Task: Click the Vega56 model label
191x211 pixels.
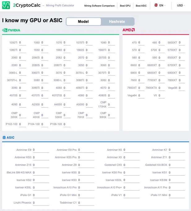Action: click(172, 88)
